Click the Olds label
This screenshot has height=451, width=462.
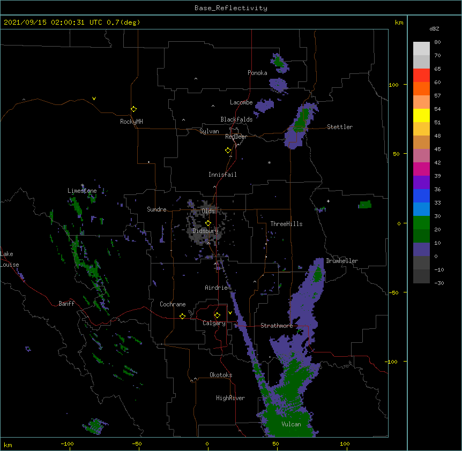(x=208, y=211)
